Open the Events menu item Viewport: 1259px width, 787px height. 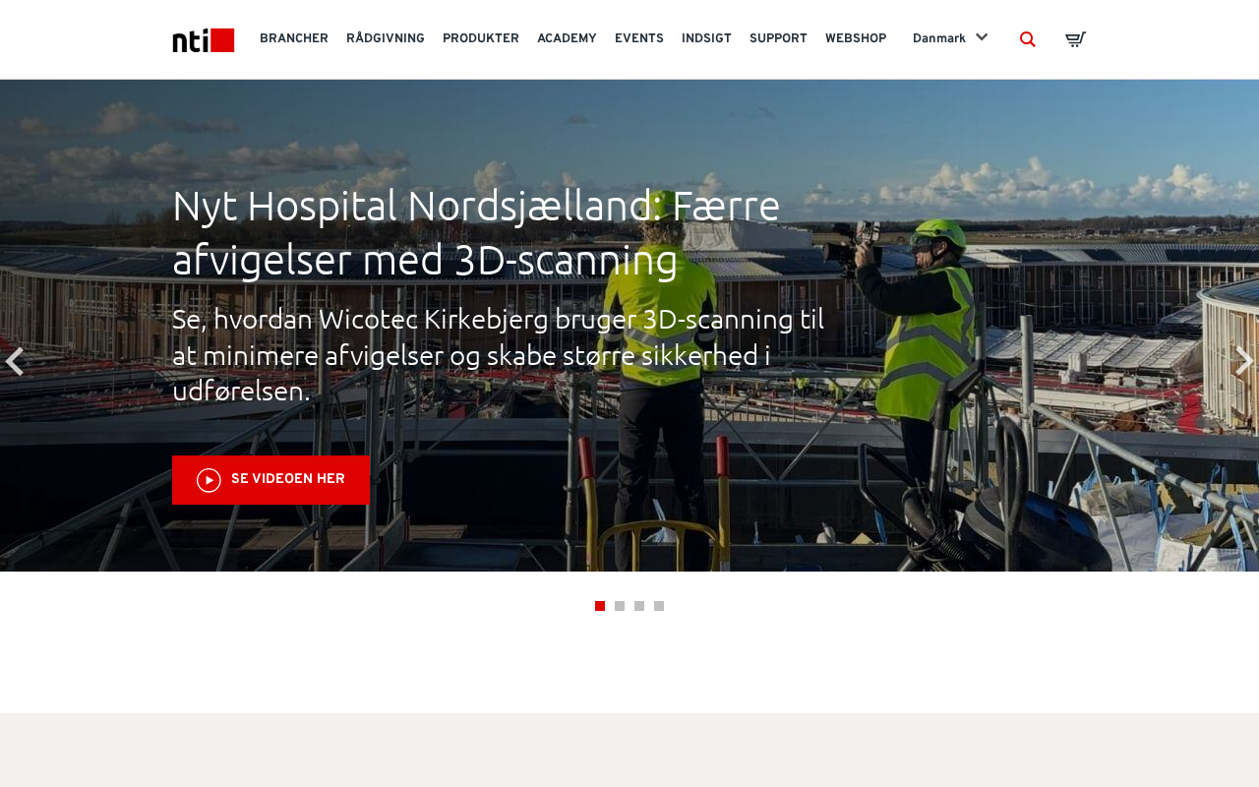pyautogui.click(x=639, y=38)
